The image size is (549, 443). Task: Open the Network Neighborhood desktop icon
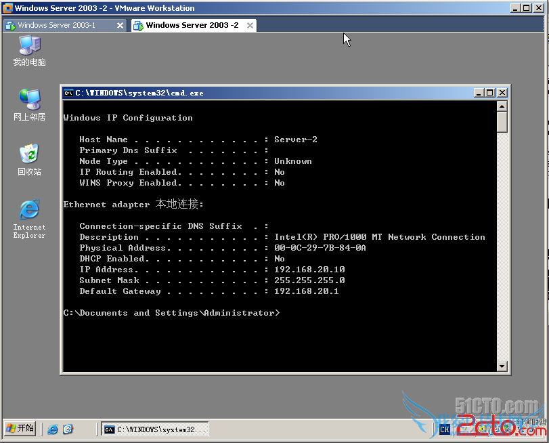(29, 105)
